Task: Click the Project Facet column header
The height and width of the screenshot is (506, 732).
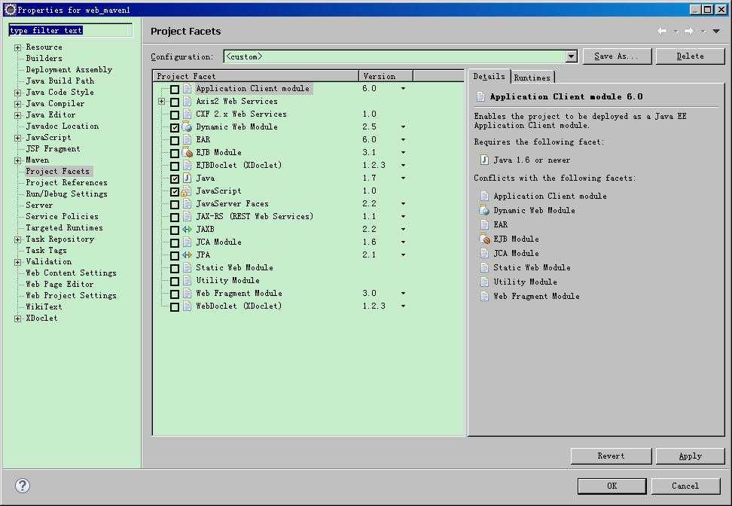Action: pyautogui.click(x=256, y=75)
